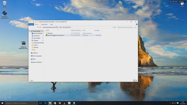Click the magnifier icon in Explorer search box
Screen dimensions: 187x105
135,27
